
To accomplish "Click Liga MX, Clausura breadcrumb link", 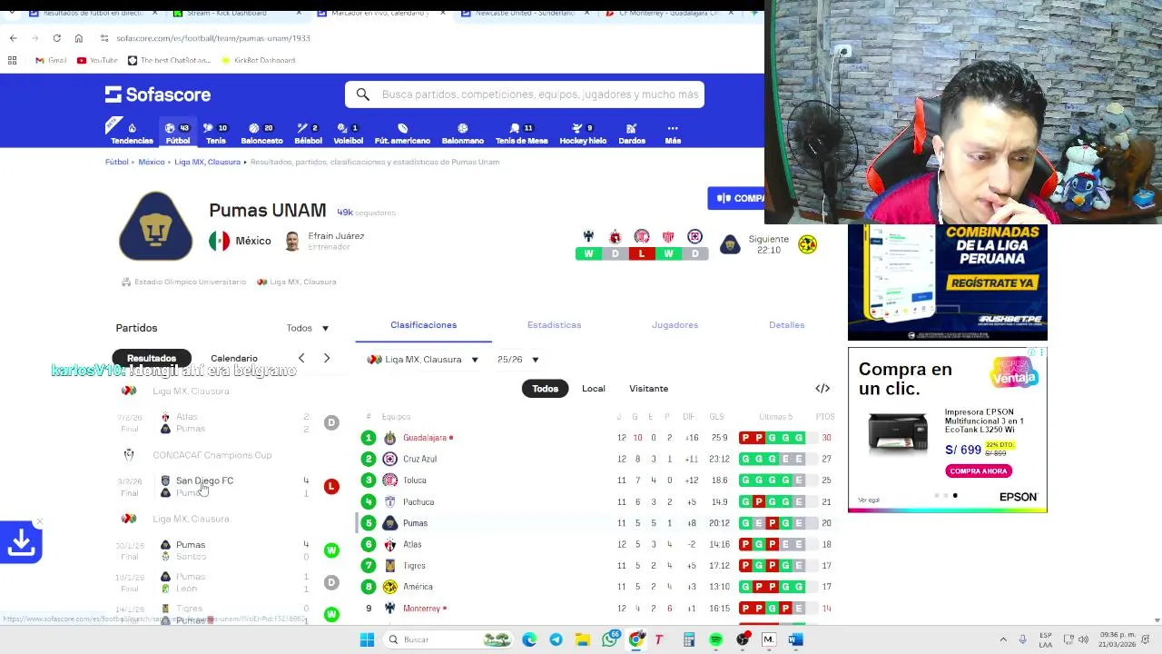I will [207, 162].
